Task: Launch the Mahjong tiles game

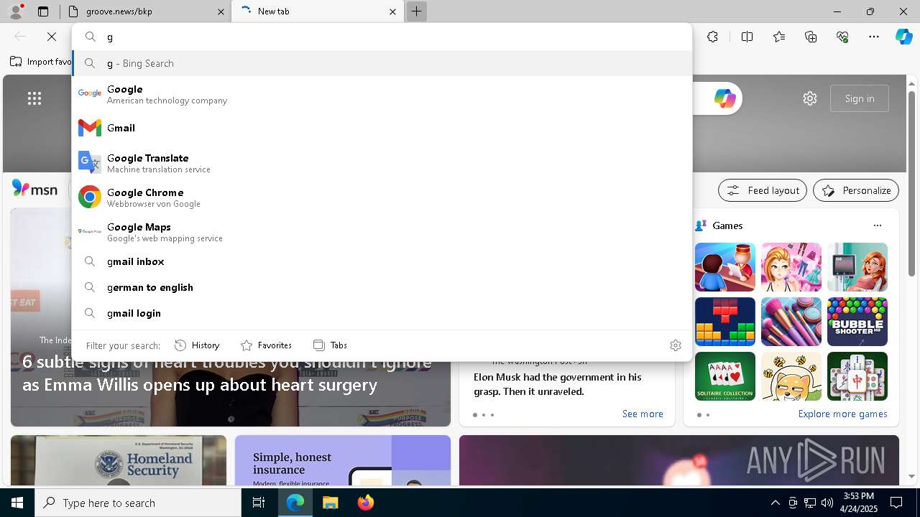Action: point(857,376)
